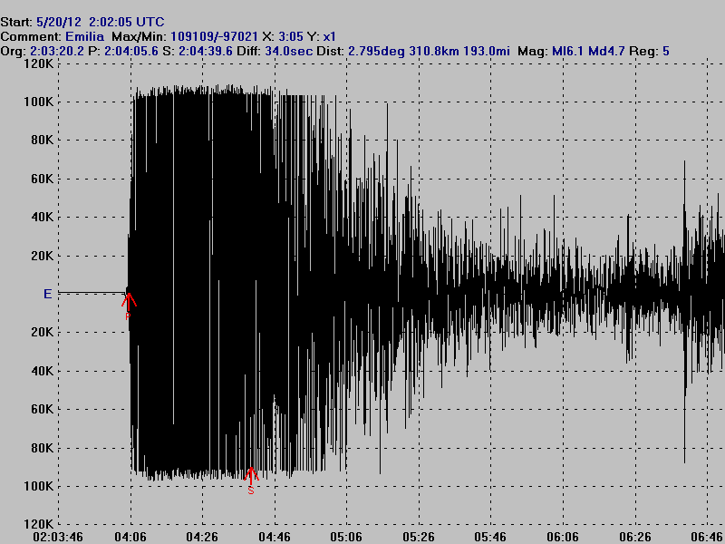
Task: Click time axis label 02:03:46
Action: [58, 537]
